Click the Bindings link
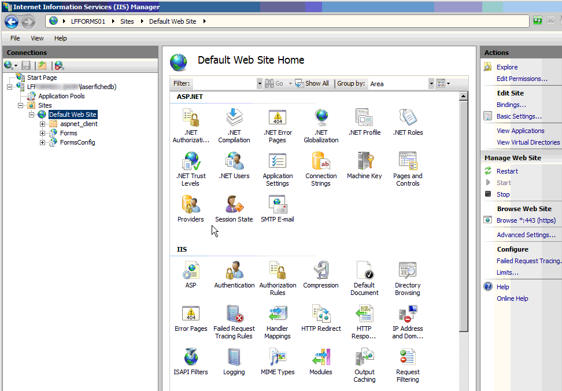Screen dimensions: 562x391 tap(511, 105)
